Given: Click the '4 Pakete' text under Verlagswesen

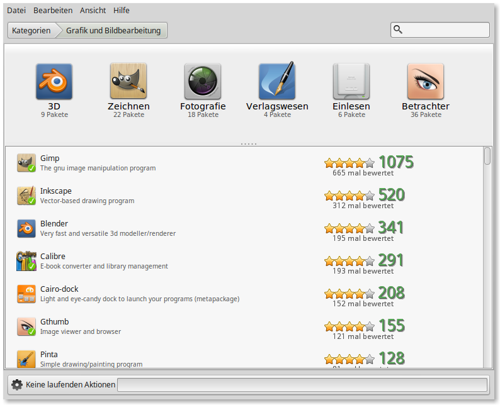Looking at the screenshot, I should 277,114.
